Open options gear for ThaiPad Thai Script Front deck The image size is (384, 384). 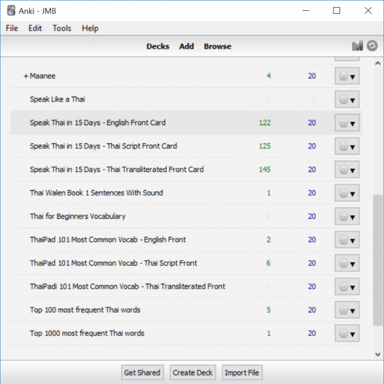[x=347, y=263]
